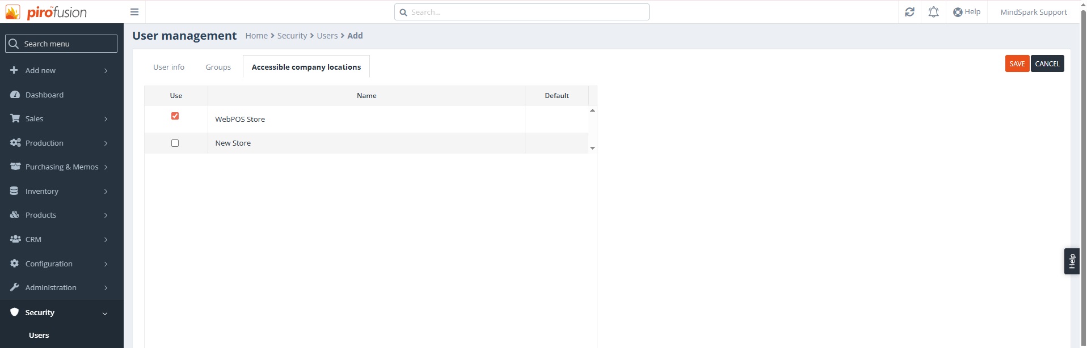Viewport: 1087px width, 348px height.
Task: Click the CRM people icon
Action: [x=15, y=239]
